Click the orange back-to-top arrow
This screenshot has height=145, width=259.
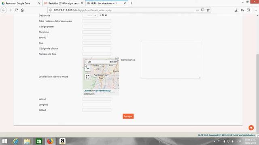click(x=251, y=128)
